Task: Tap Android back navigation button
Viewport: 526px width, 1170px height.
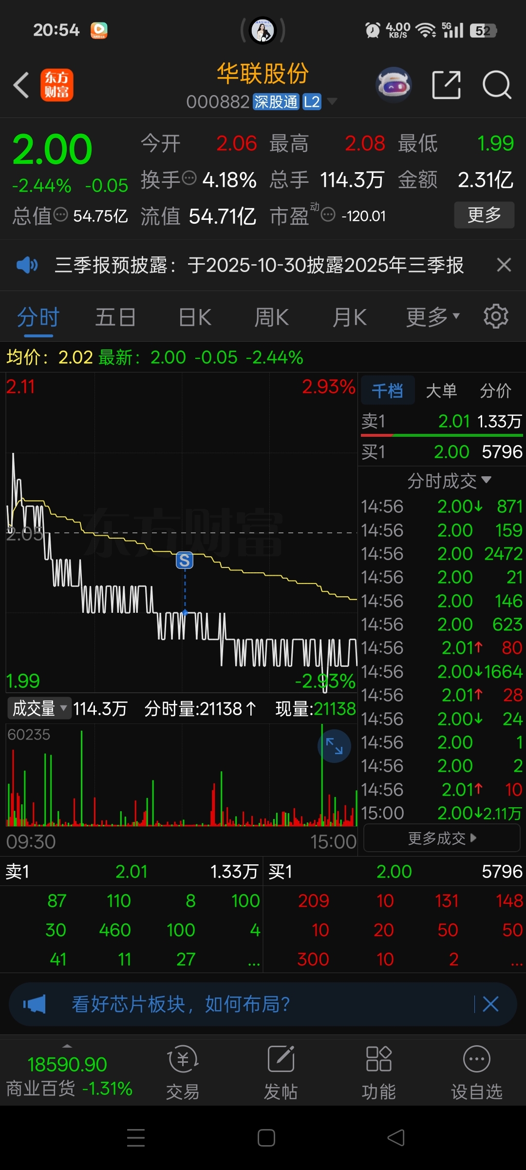Action: (x=396, y=1138)
